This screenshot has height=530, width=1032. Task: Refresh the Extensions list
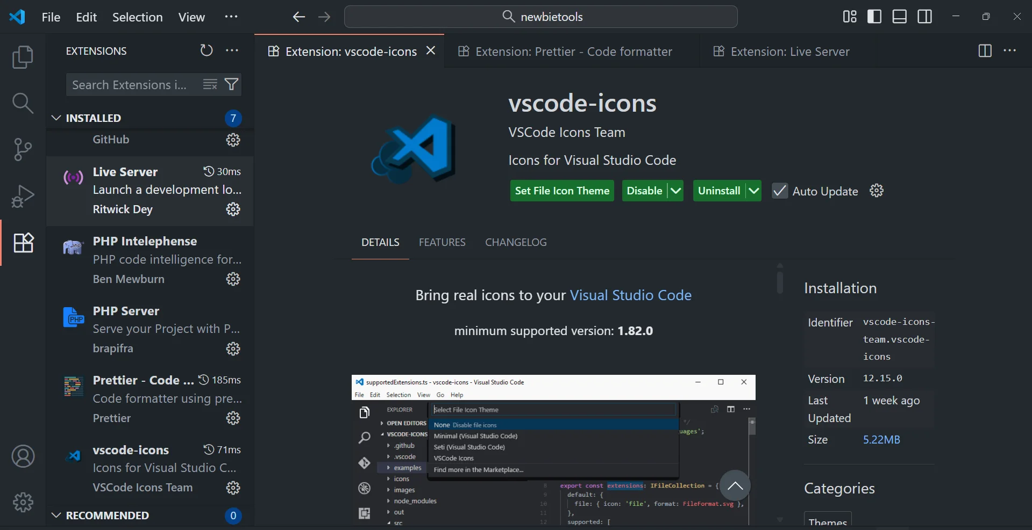pos(206,50)
